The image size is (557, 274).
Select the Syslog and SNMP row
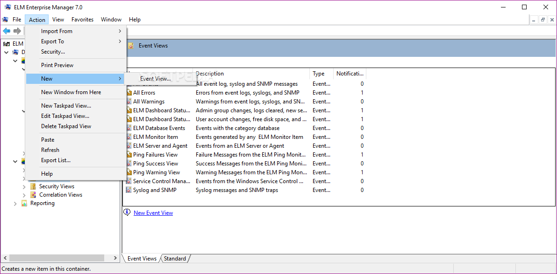246,190
